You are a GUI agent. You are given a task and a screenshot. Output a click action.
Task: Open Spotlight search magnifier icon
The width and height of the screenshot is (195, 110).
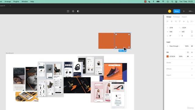tap(172, 2)
